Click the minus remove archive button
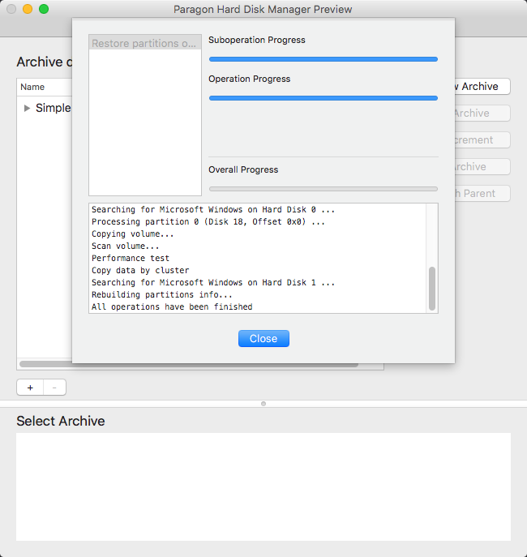 click(x=54, y=388)
